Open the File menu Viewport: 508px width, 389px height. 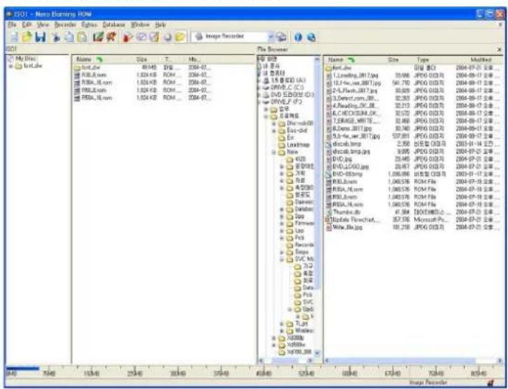pos(12,24)
